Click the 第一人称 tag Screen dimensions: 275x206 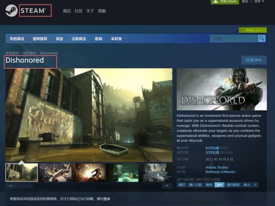[195, 185]
